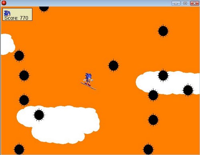Click the Score: 770 text

pos(16,18)
